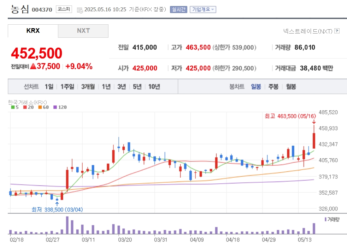Click the red 20-day moving average legend
Screen dimensions: 347x250
[x=28, y=107]
